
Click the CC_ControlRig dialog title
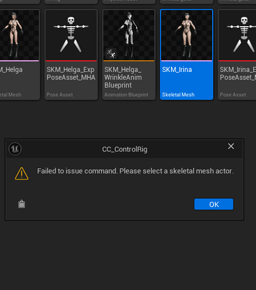[125, 150]
